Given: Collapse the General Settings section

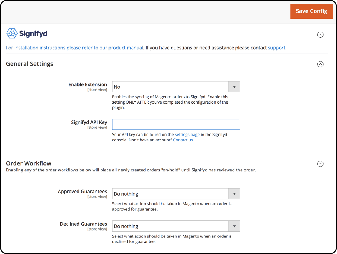Looking at the screenshot, I should [320, 64].
